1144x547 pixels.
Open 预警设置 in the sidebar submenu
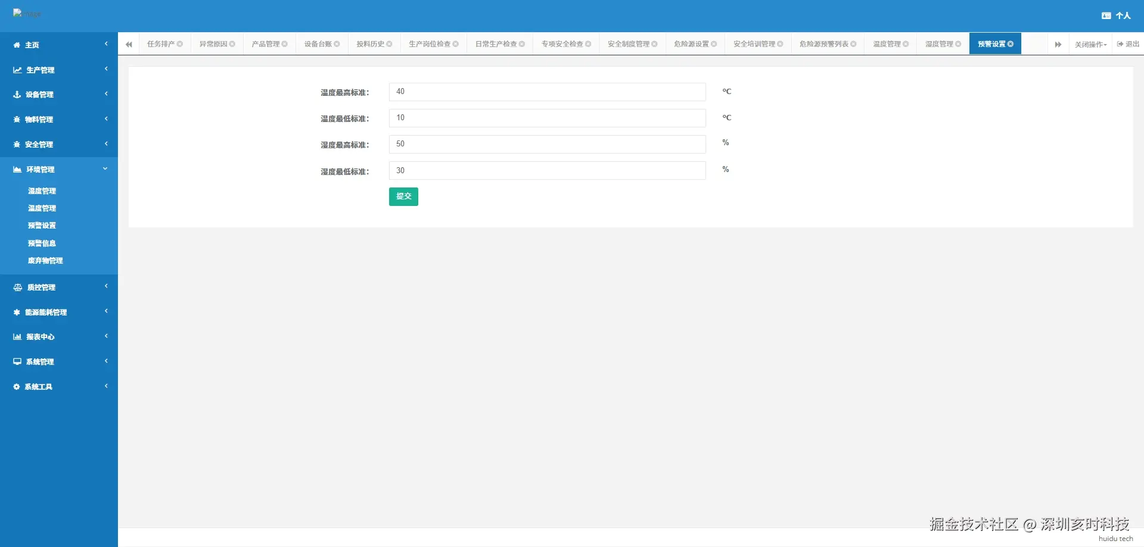42,226
